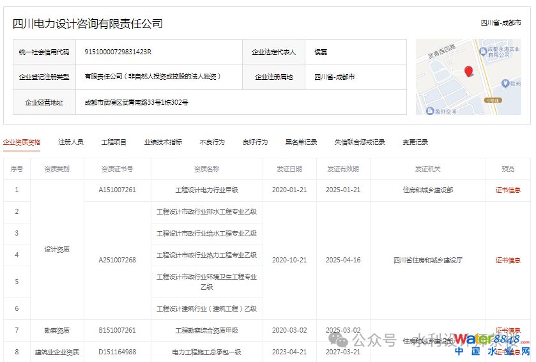Click the 四川省-成都市 label above the map

pos(501,23)
